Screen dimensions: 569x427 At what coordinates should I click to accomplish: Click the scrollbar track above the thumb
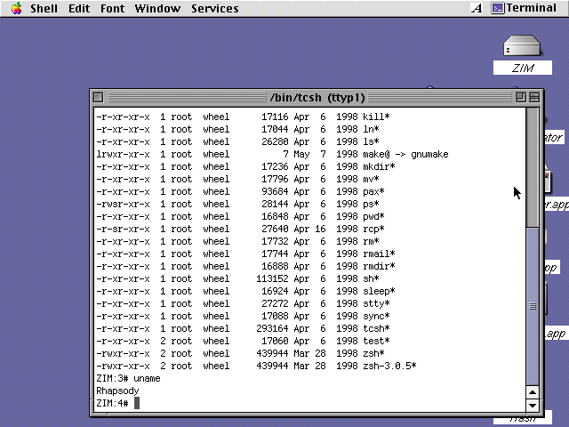tap(533, 167)
